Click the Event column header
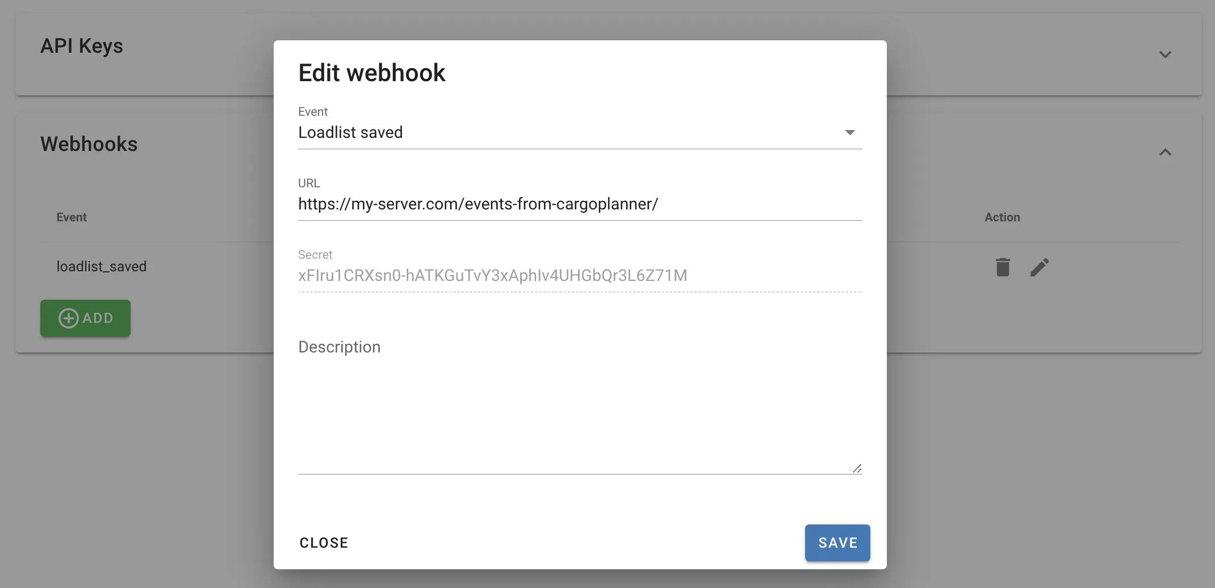 pyautogui.click(x=72, y=217)
